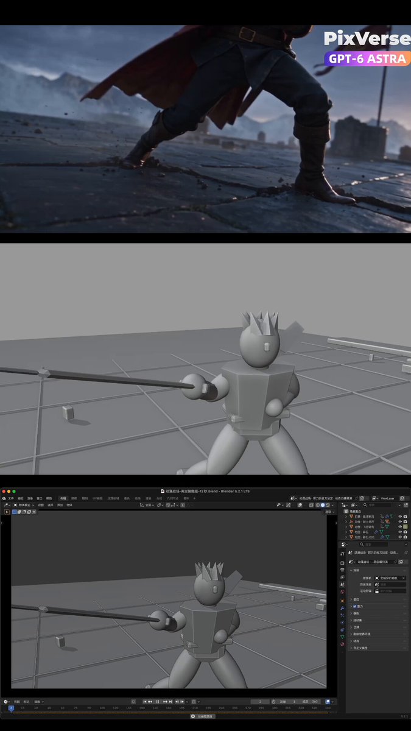Viewport: 411px width, 731px height.
Task: Click the blue playhead on timeline
Action: click(10, 708)
